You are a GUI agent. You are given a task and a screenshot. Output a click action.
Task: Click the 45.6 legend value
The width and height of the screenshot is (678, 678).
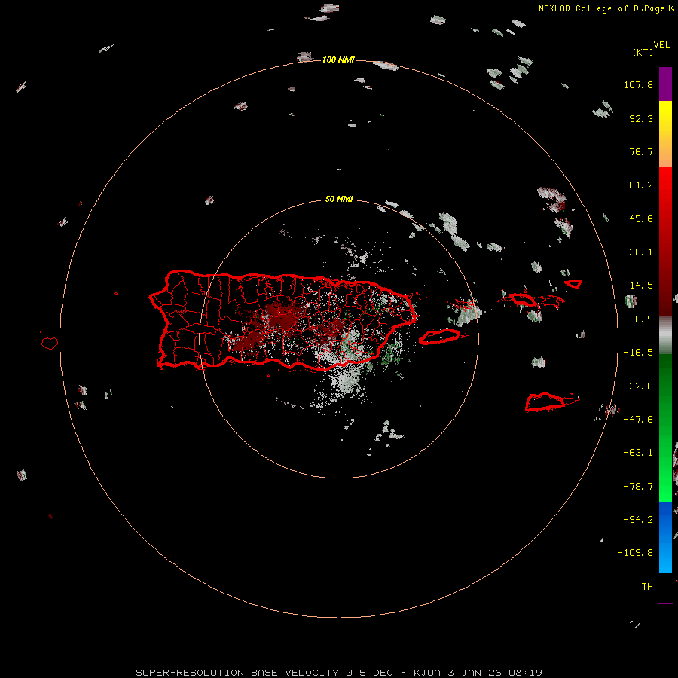pos(641,218)
